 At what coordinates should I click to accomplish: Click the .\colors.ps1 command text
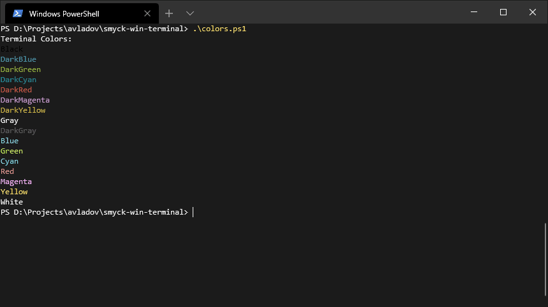(x=219, y=29)
